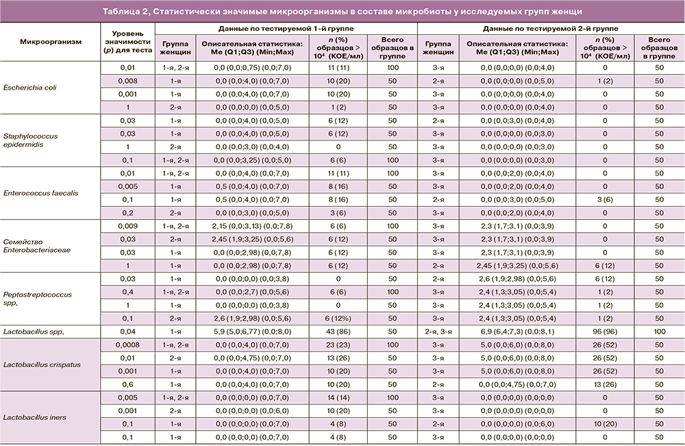Click the table title 'Таблица 2' header
Screen dimensions: 685x446
pos(342,12)
